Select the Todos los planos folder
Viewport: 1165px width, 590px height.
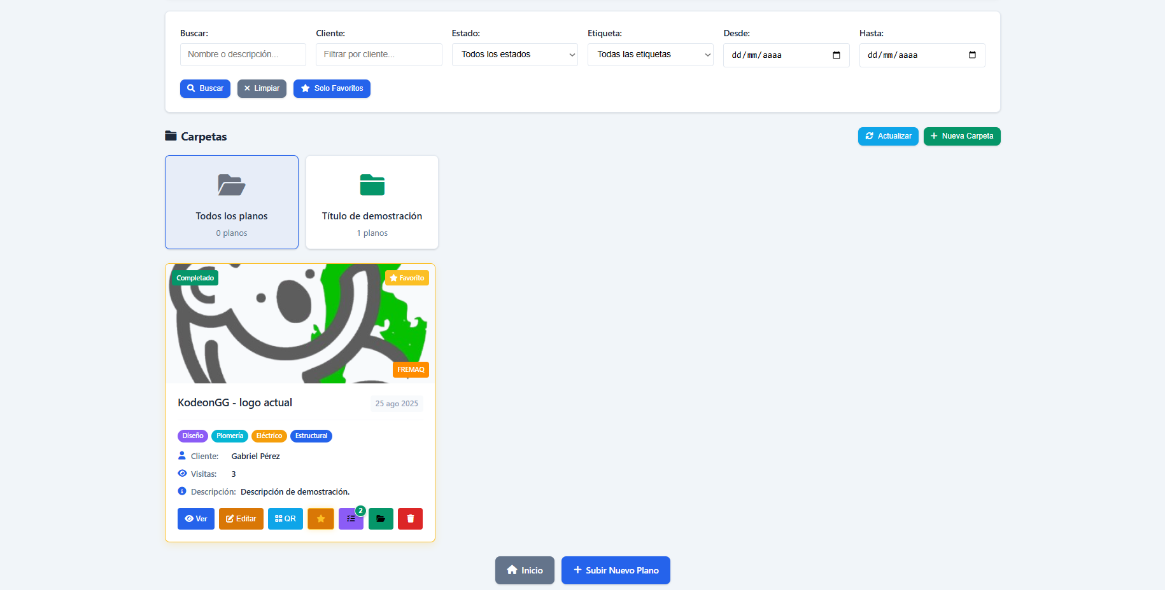pyautogui.click(x=232, y=202)
